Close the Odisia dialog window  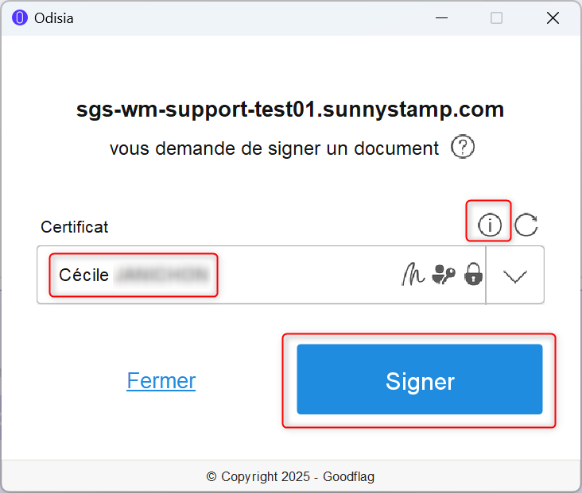[x=553, y=17]
